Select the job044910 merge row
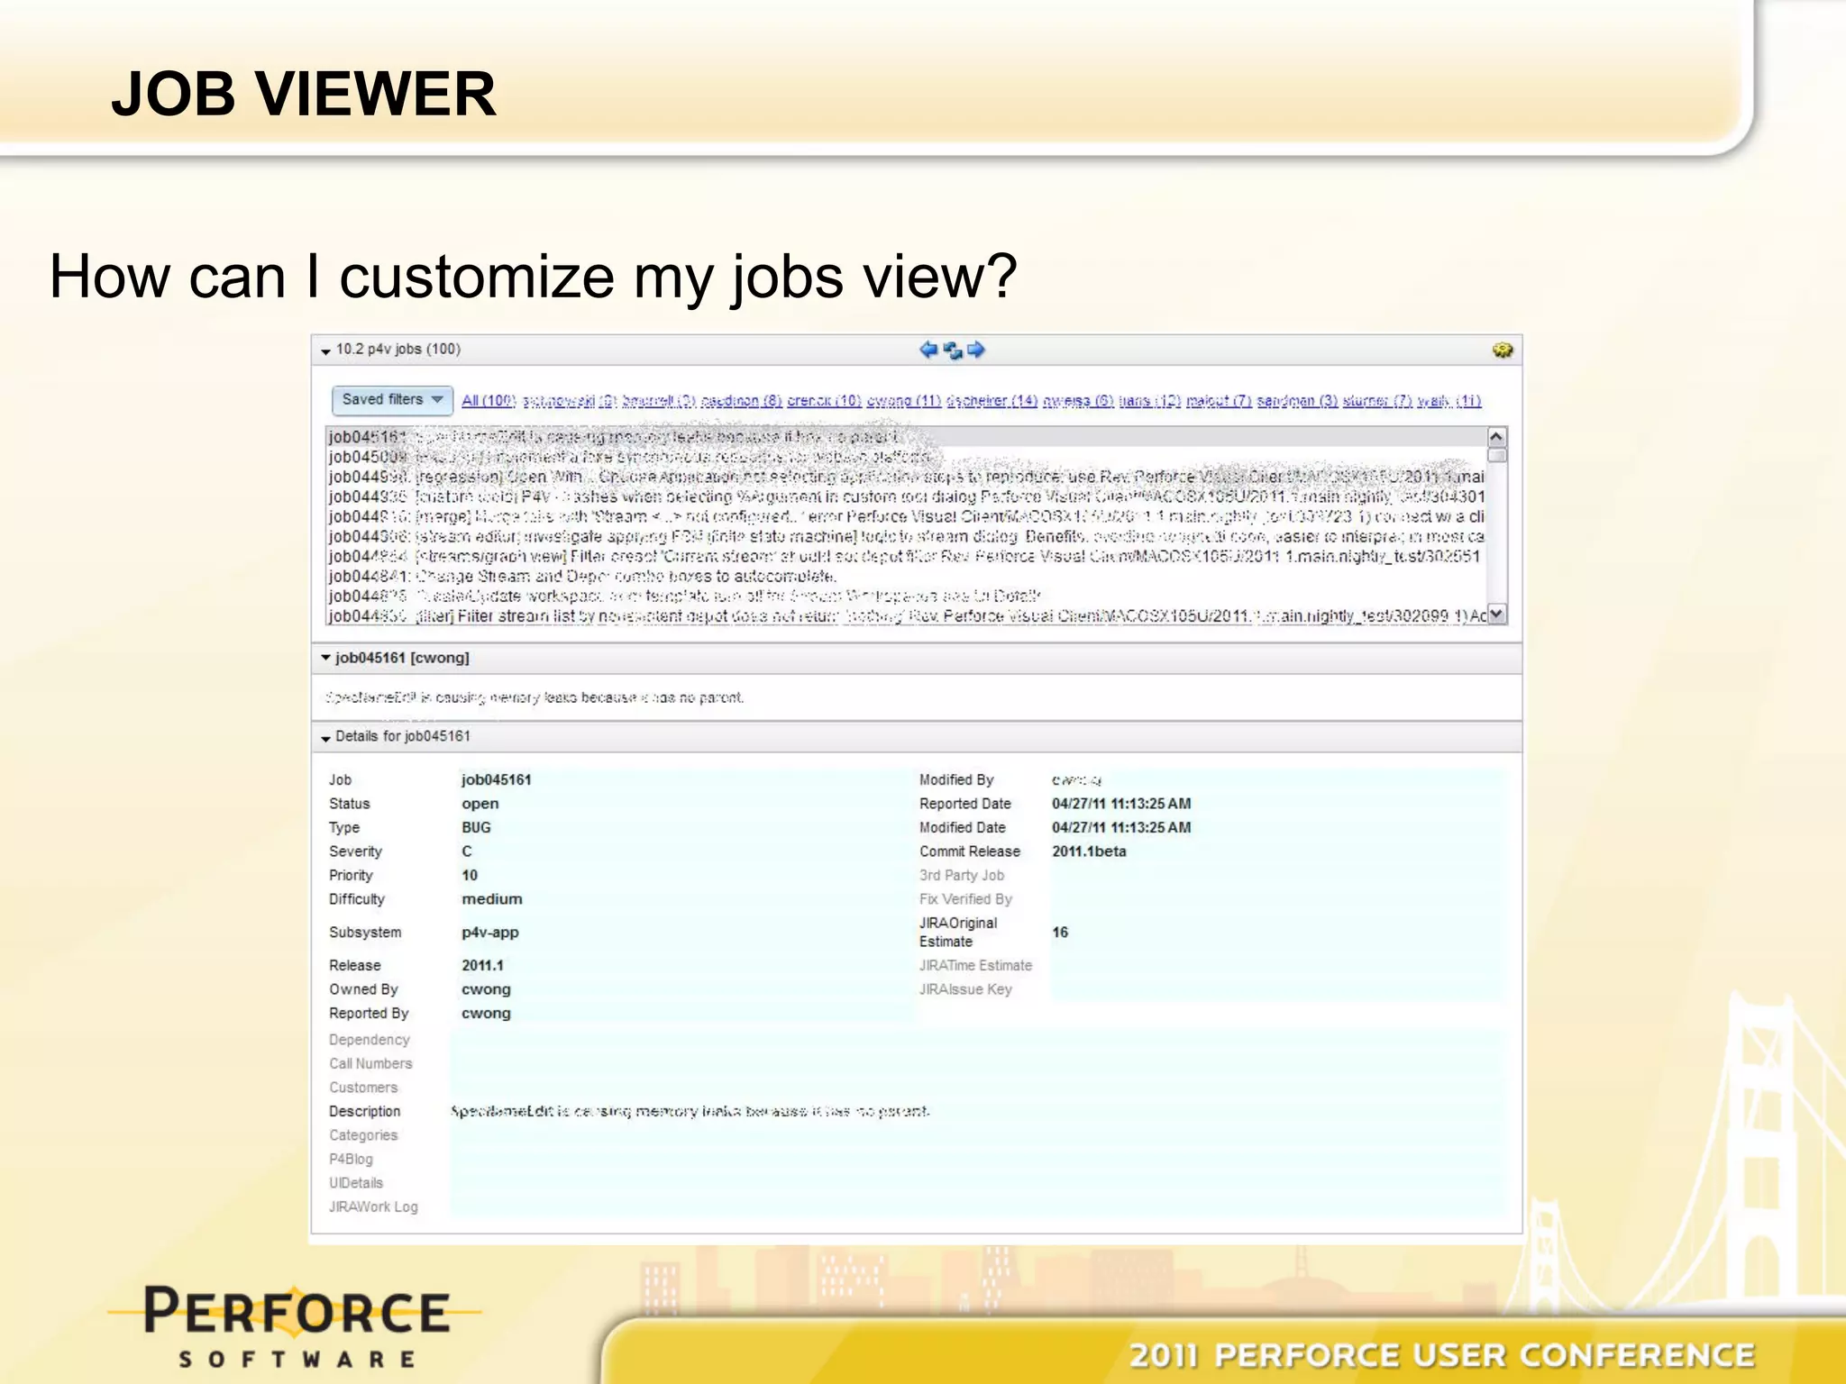This screenshot has height=1384, width=1846. pos(906,516)
